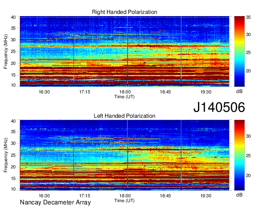The image size is (255, 207).
Task: Click the 18:00 time tick under the Right Handed plot
Action: [125, 92]
